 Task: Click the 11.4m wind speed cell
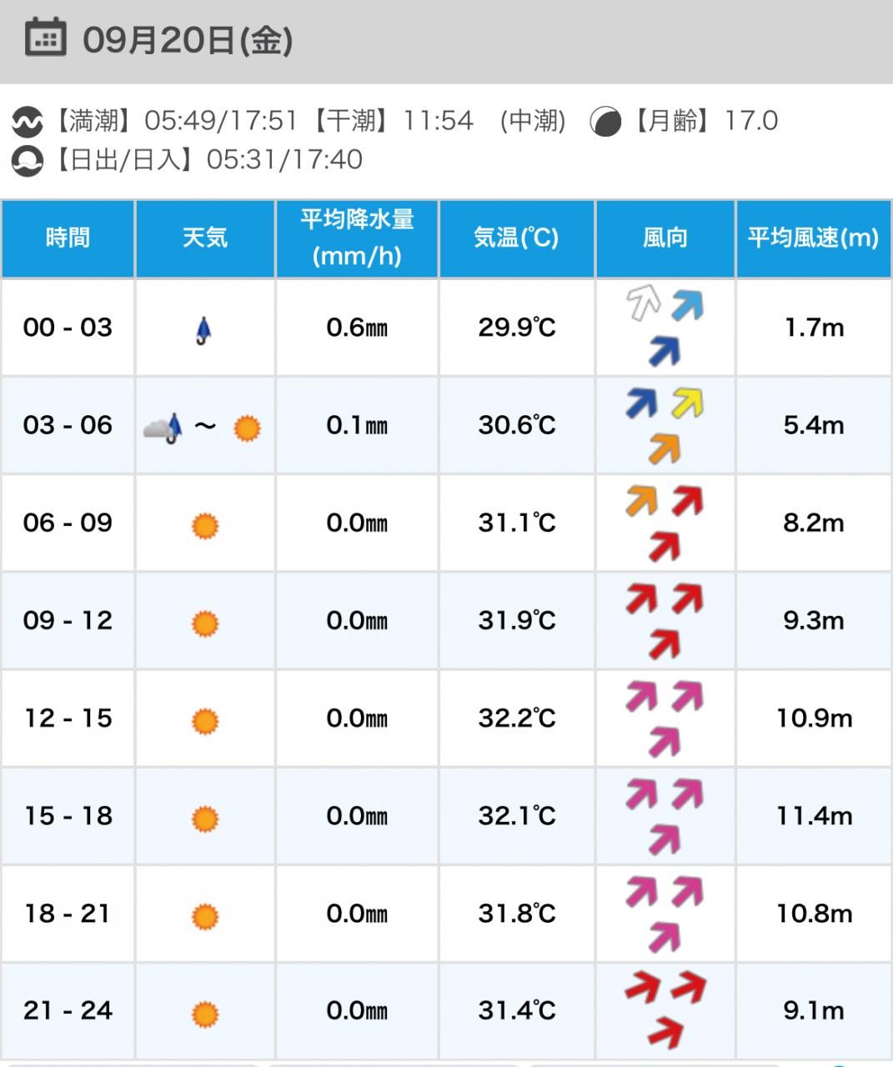tap(813, 816)
